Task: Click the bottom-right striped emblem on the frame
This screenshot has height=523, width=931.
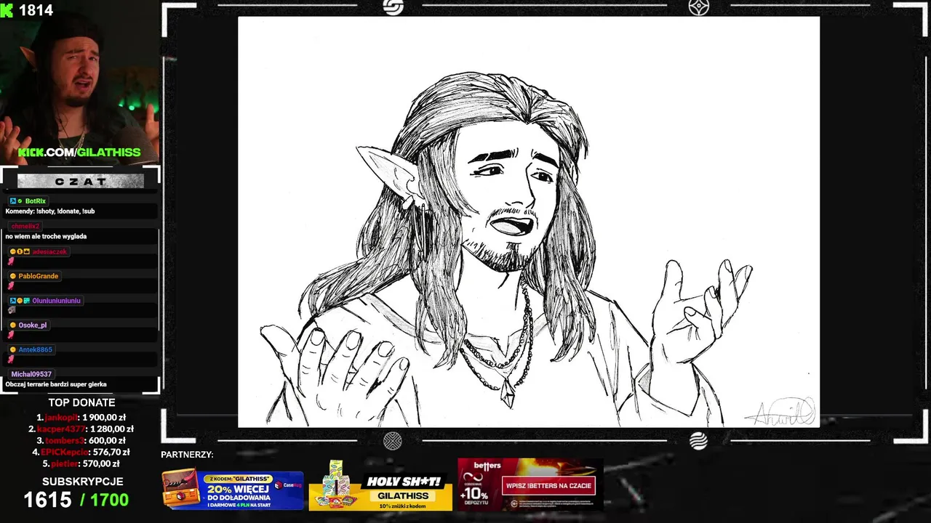Action: coord(698,441)
